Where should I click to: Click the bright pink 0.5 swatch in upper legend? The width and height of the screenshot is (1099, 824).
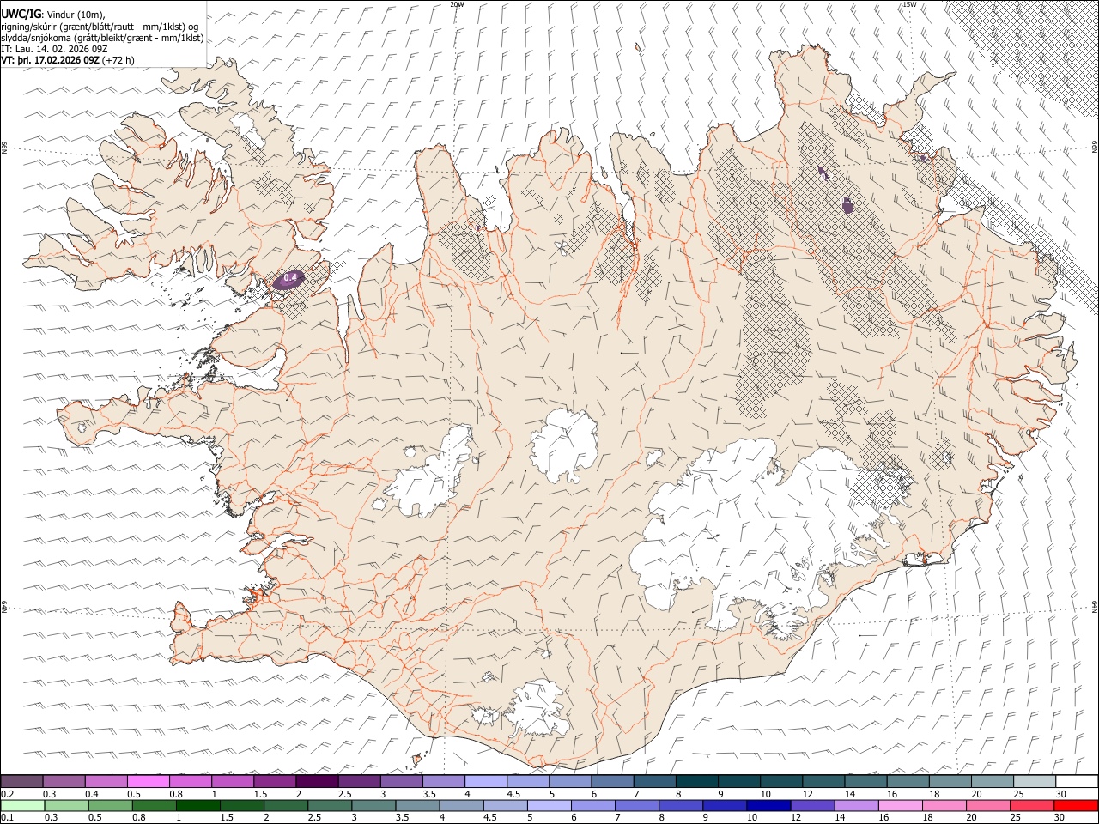[x=149, y=781]
